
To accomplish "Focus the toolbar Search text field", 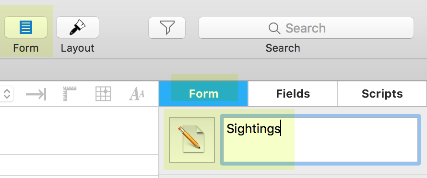I will [306, 28].
